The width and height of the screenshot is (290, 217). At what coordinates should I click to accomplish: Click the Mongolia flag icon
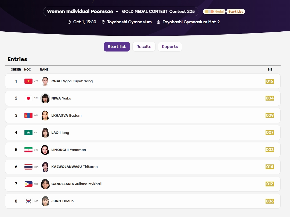[28, 115]
